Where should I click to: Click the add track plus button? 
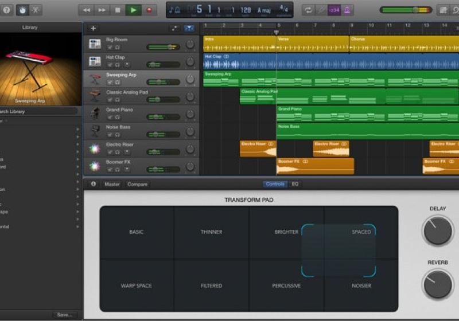[94, 28]
